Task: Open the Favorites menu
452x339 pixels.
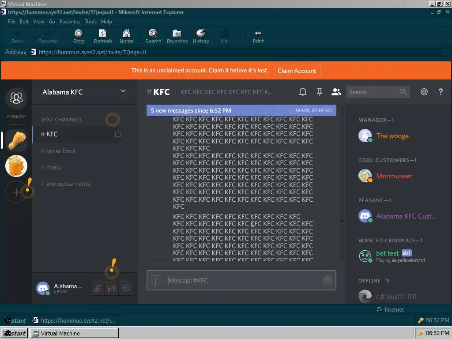Action: pos(70,22)
